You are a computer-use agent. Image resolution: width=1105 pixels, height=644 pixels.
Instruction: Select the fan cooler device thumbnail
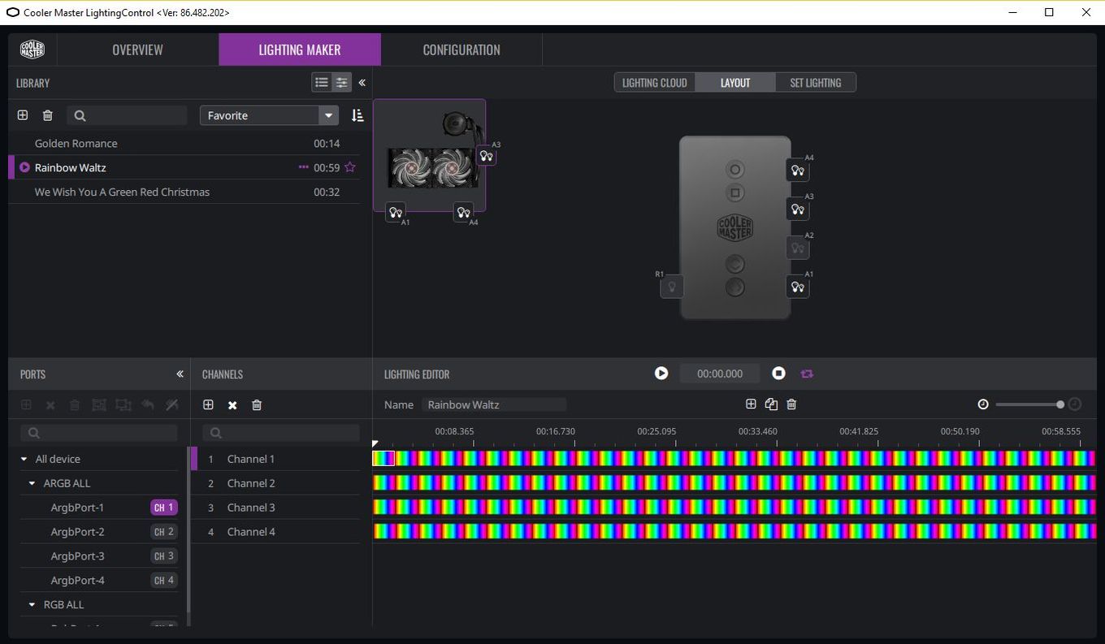[x=430, y=155]
